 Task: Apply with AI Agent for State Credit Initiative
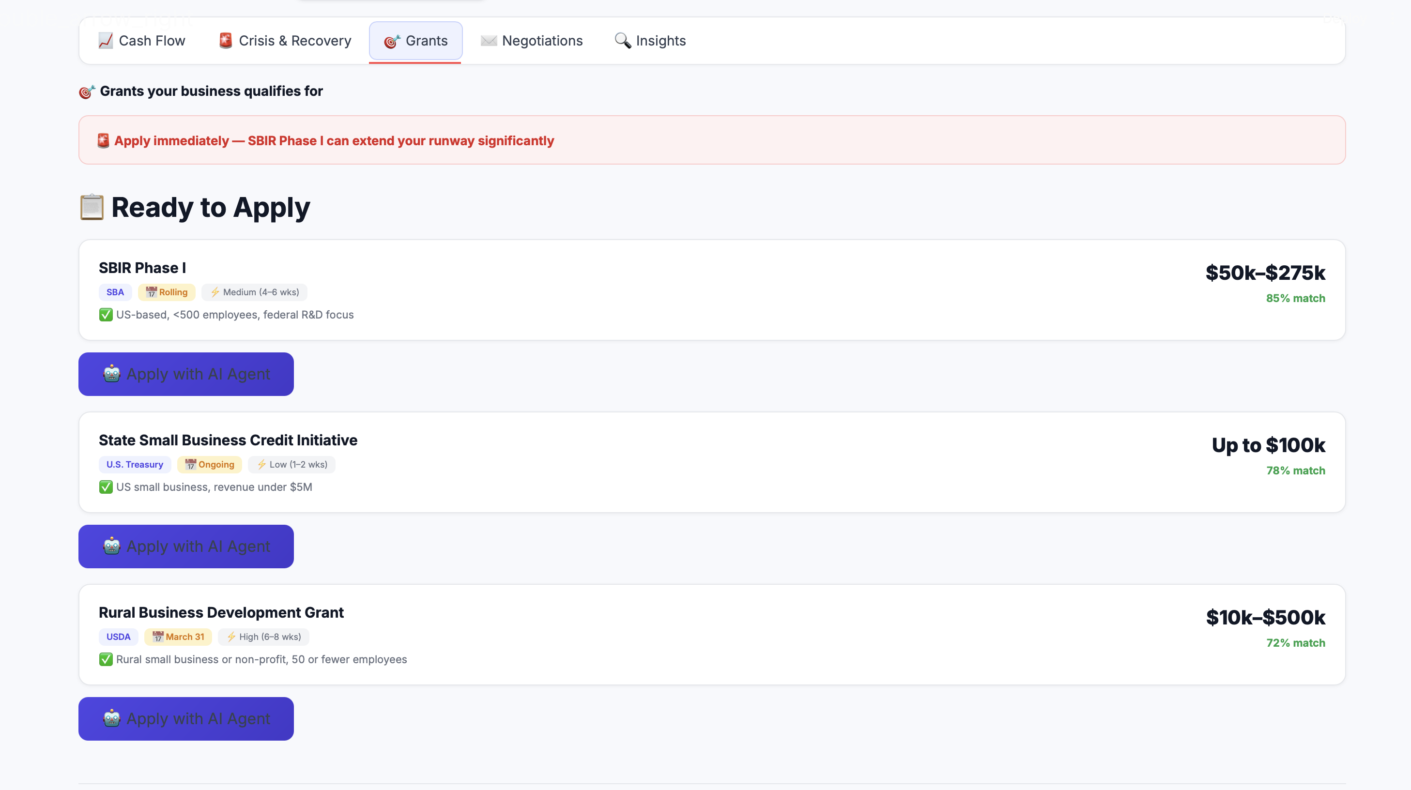pyautogui.click(x=186, y=547)
